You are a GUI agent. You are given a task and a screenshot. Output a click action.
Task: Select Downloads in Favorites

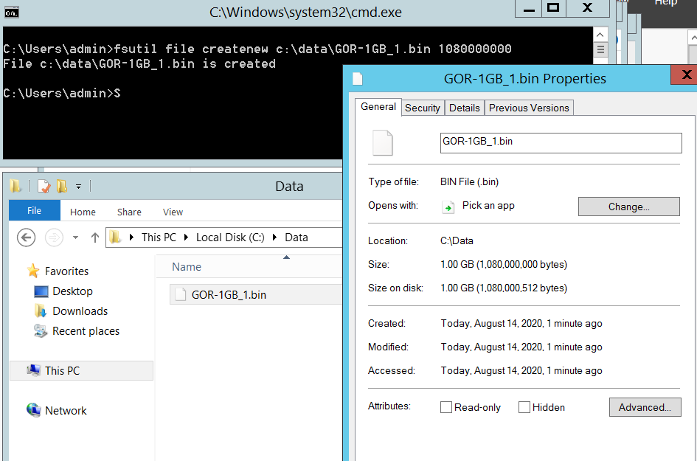click(x=80, y=311)
